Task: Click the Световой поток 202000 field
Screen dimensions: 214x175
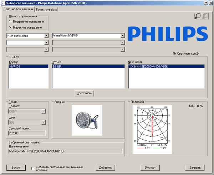Action: (27, 133)
